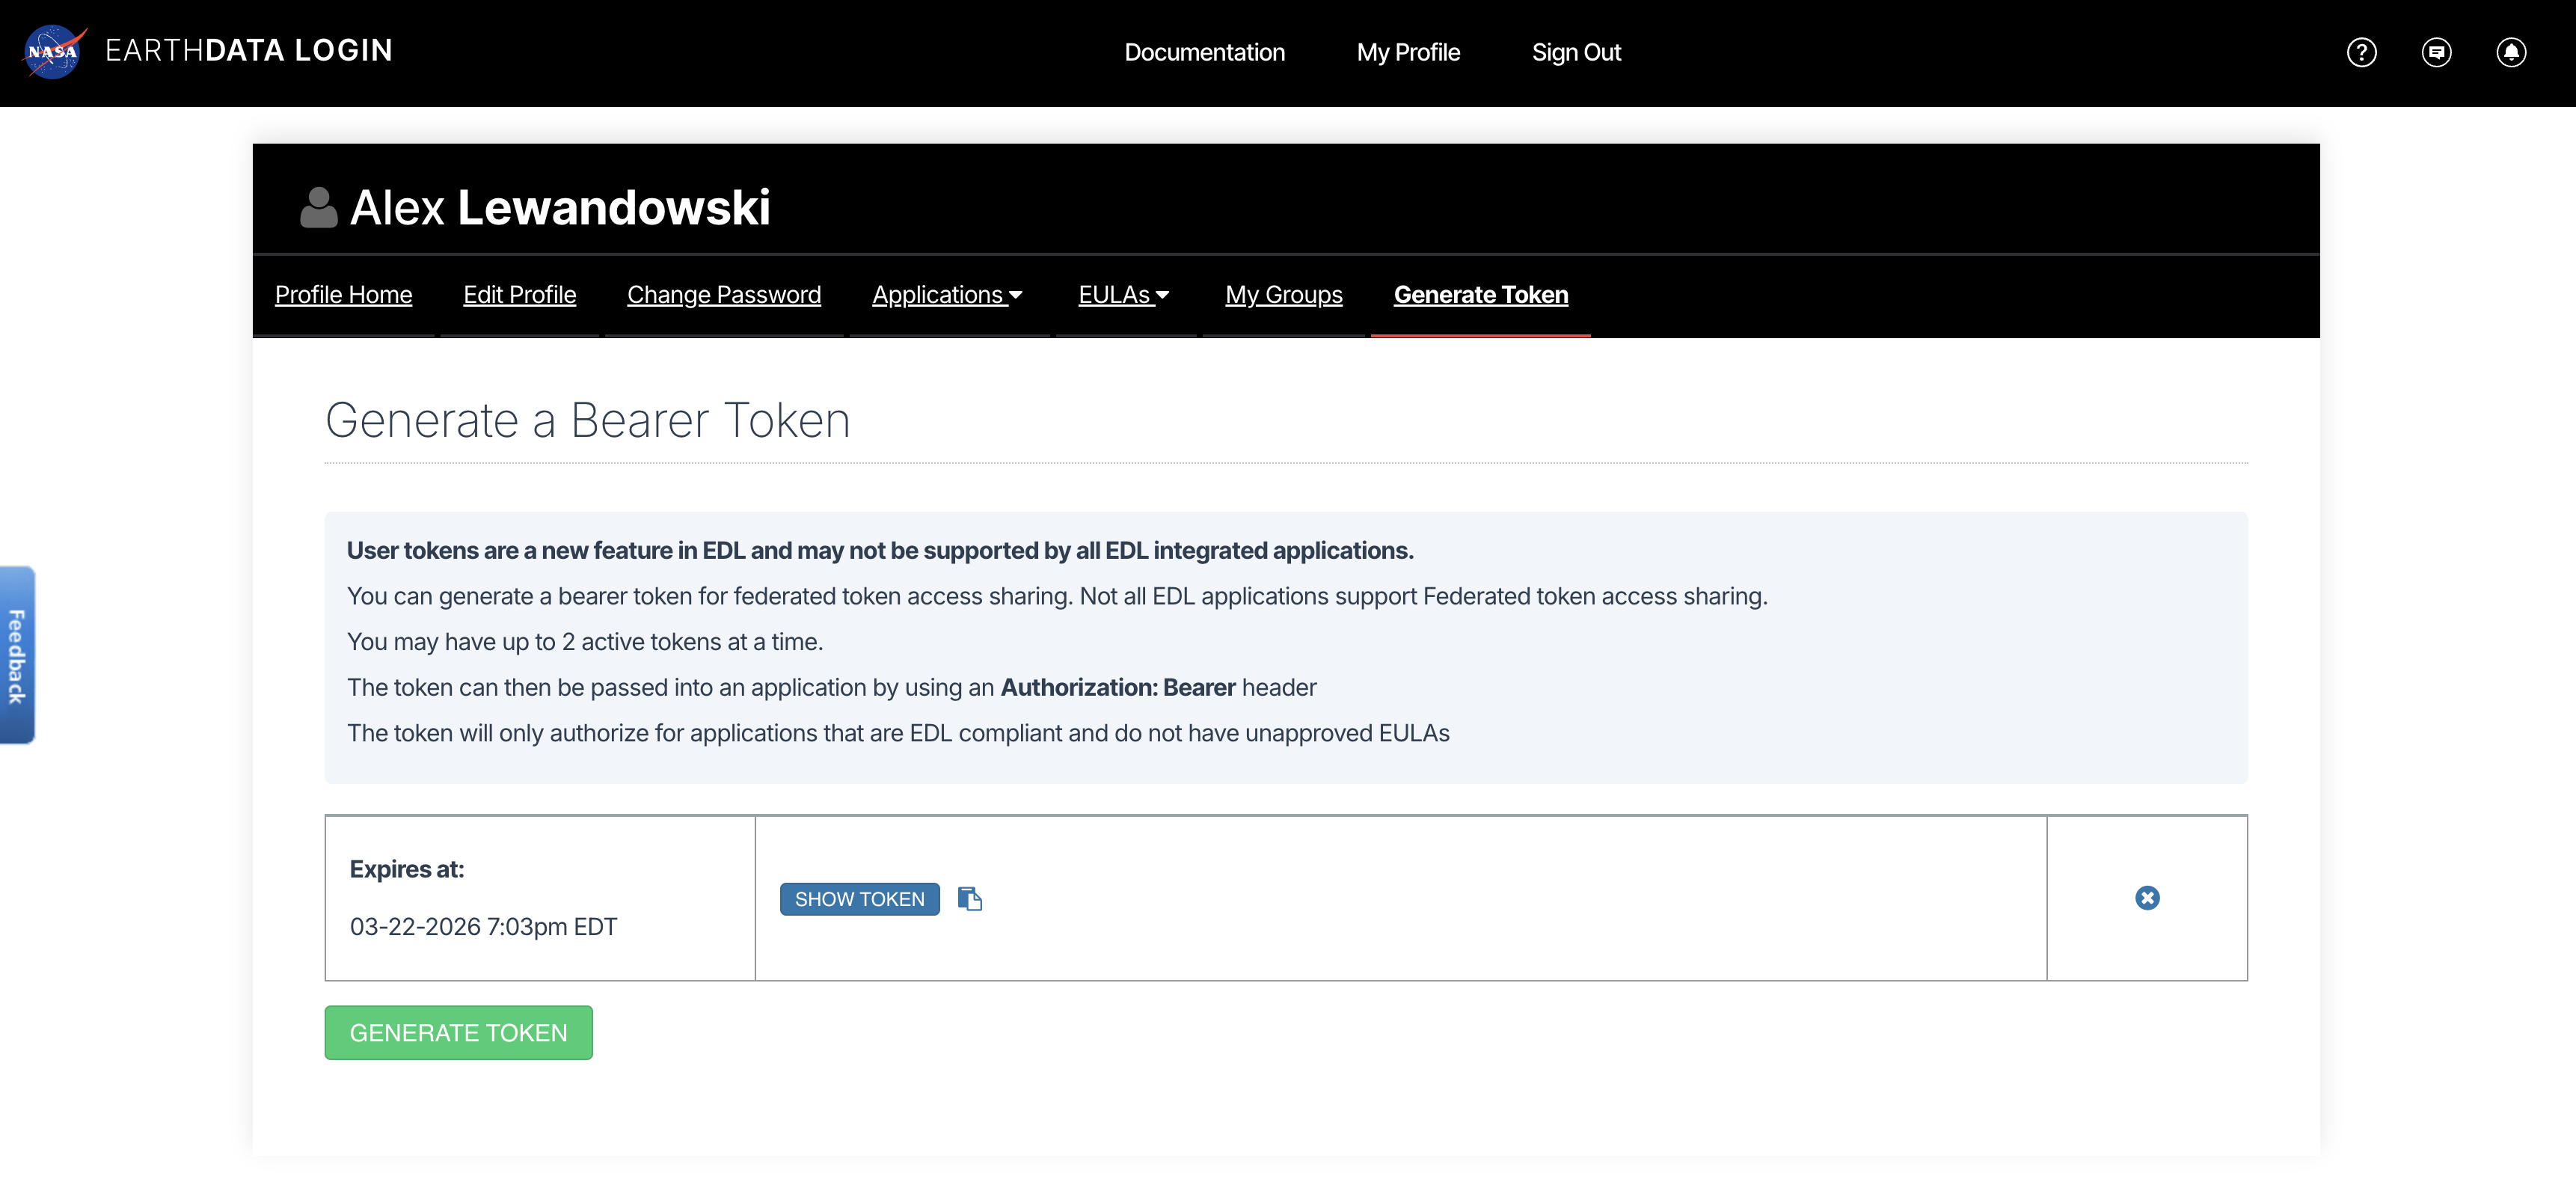The height and width of the screenshot is (1179, 2576).
Task: Open the Edit Profile tab
Action: [x=519, y=294]
